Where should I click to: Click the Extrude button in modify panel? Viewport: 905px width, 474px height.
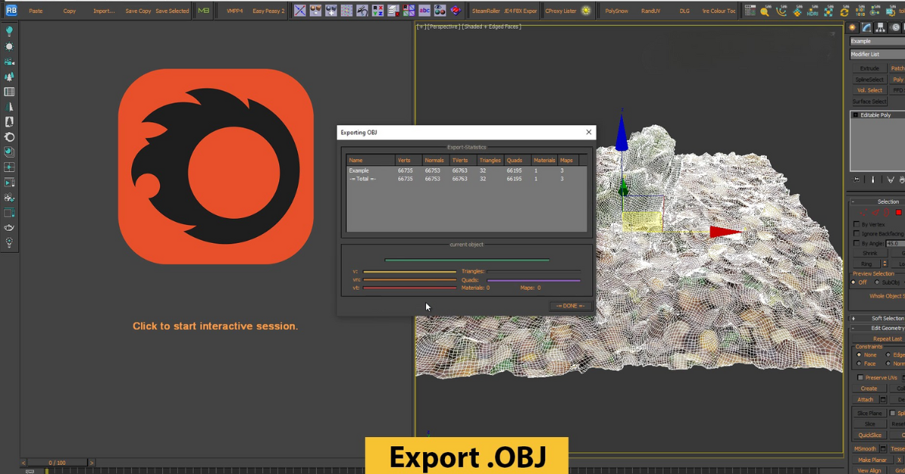pos(869,68)
